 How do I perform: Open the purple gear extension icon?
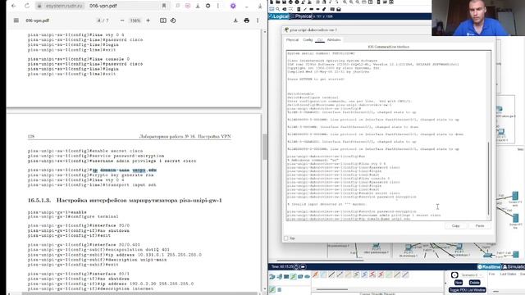[x=233, y=6]
